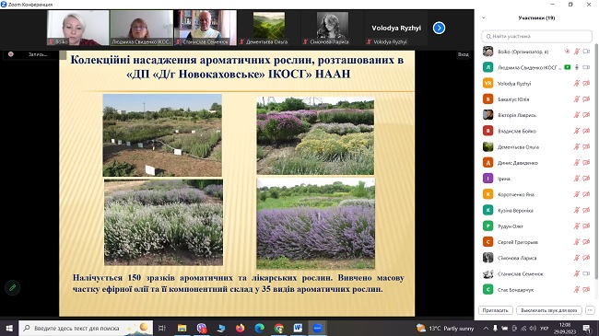Click Volodya Ryzhyi's VR avatar icon
The height and width of the screenshot is (336, 599).
point(487,83)
